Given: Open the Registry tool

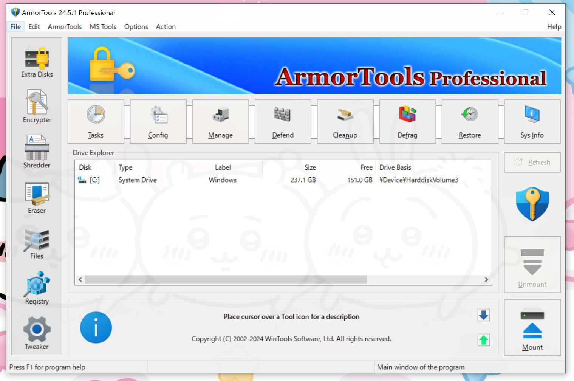Looking at the screenshot, I should (x=37, y=288).
